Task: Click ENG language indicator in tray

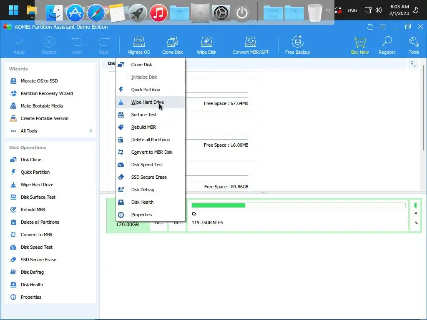Action: click(x=352, y=10)
